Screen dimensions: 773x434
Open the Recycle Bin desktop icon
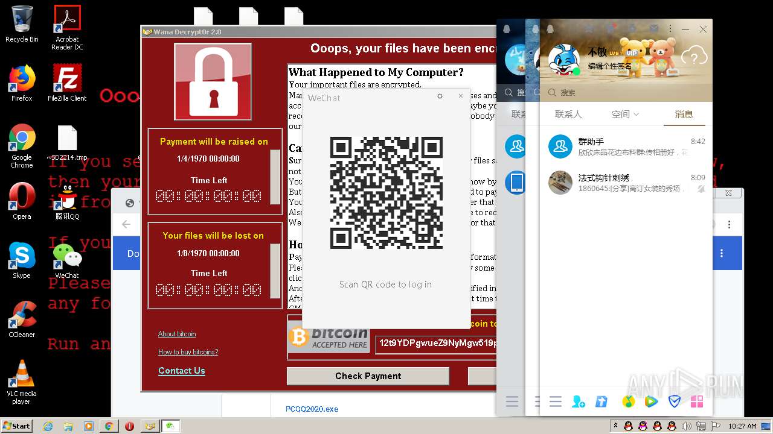click(x=22, y=24)
